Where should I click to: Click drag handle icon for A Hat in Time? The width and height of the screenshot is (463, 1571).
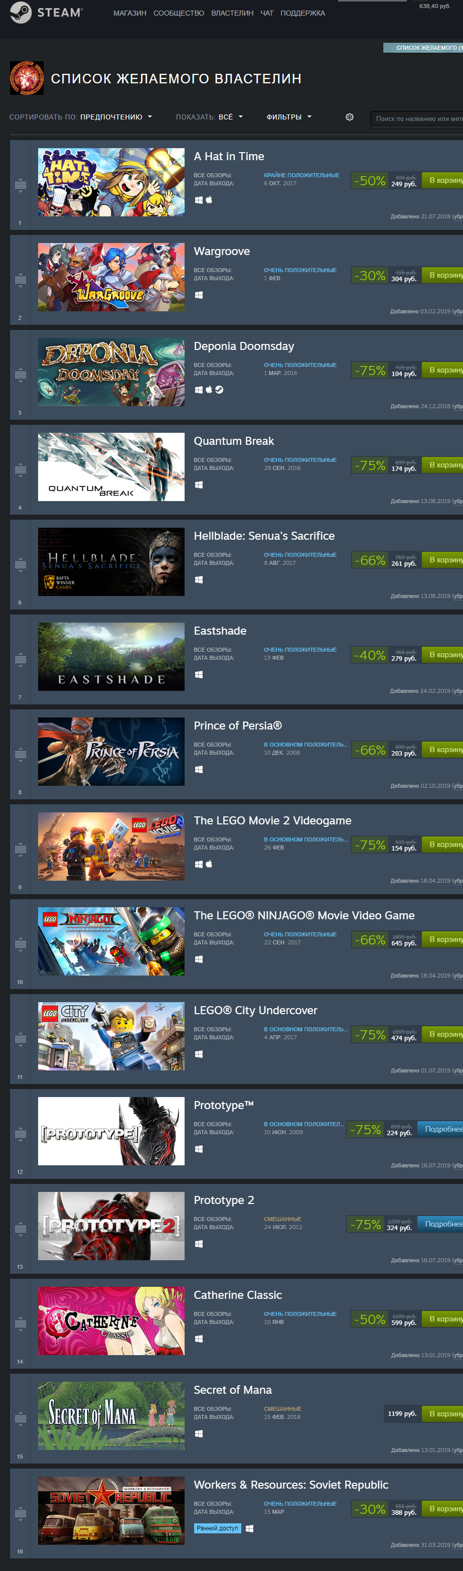click(20, 185)
